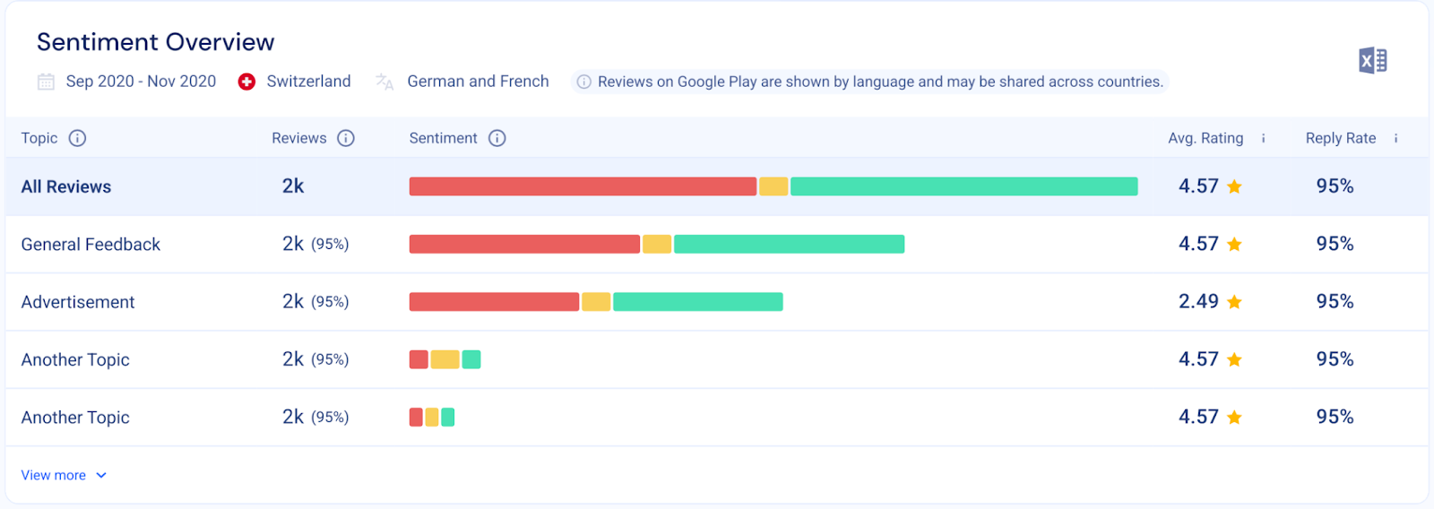Open the Sep 2020 - Nov 2020 date filter
This screenshot has height=509, width=1434.
(141, 82)
